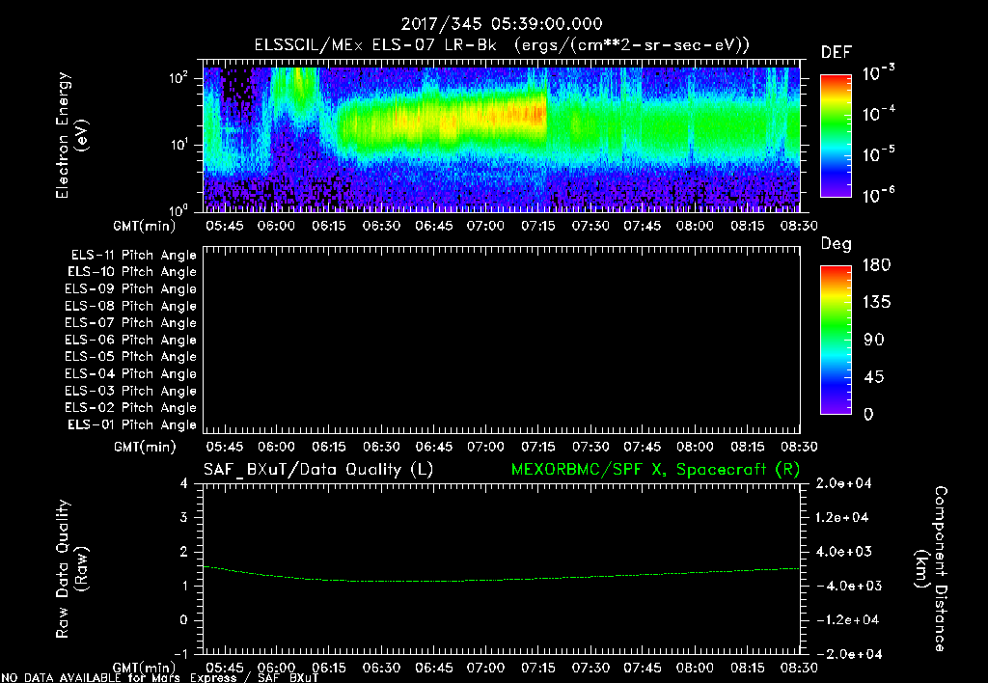Click the 10^2 energy axis tick label
The height and width of the screenshot is (683, 988).
coord(178,79)
